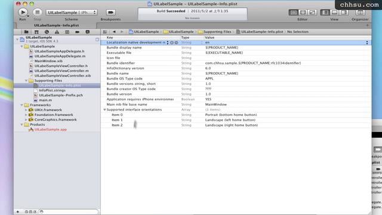Click value YES for iPhone environment
This screenshot has height=215, width=382.
point(208,99)
